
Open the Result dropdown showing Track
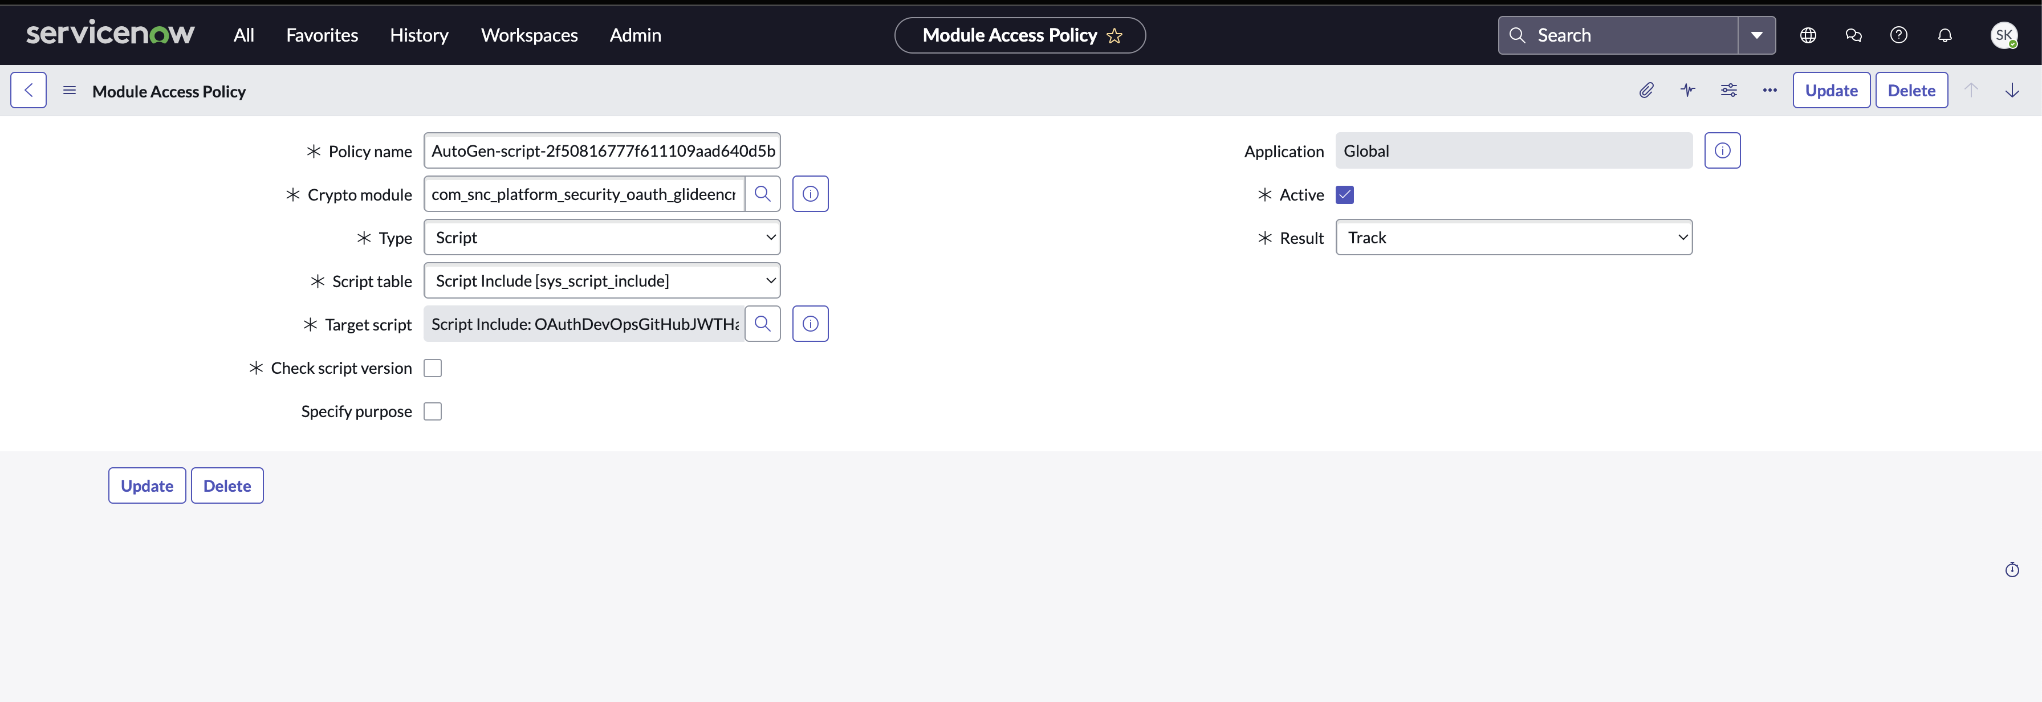(x=1514, y=238)
